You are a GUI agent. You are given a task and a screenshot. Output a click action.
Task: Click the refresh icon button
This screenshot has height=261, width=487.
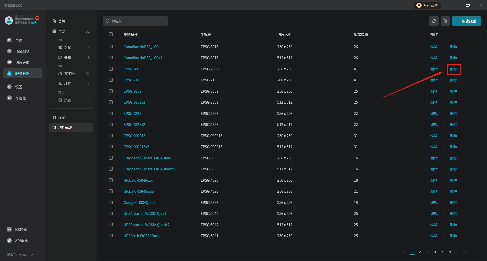(x=434, y=21)
